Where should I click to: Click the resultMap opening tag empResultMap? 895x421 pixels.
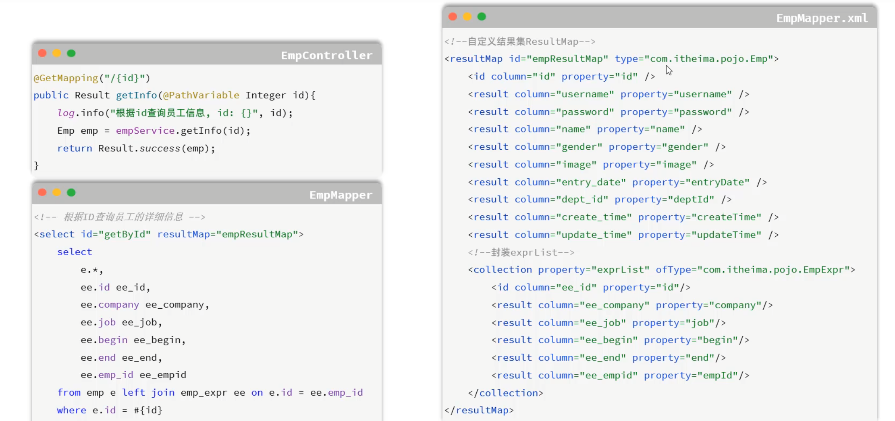tap(611, 59)
